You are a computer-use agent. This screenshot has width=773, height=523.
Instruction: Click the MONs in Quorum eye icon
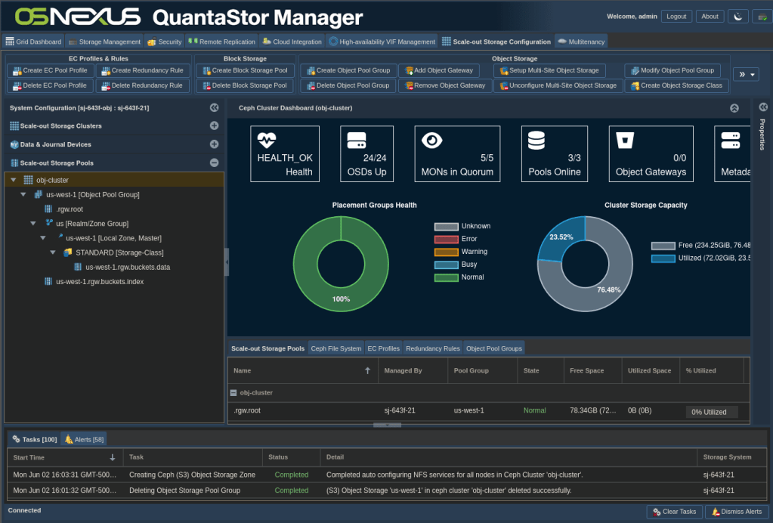[431, 140]
